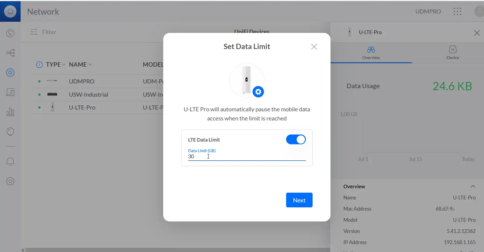Open the client devices sidebar icon
This screenshot has height=252, width=484.
pos(10,93)
